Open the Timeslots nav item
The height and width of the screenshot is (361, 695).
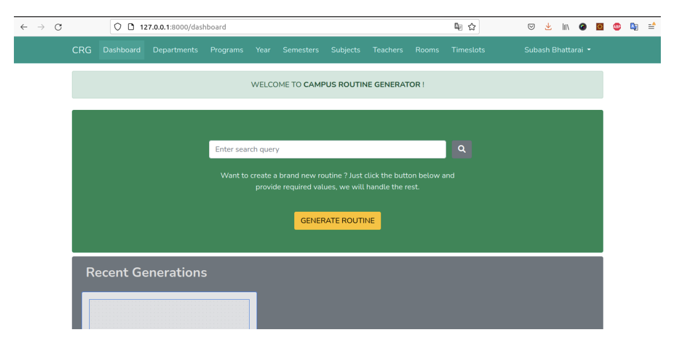(468, 50)
